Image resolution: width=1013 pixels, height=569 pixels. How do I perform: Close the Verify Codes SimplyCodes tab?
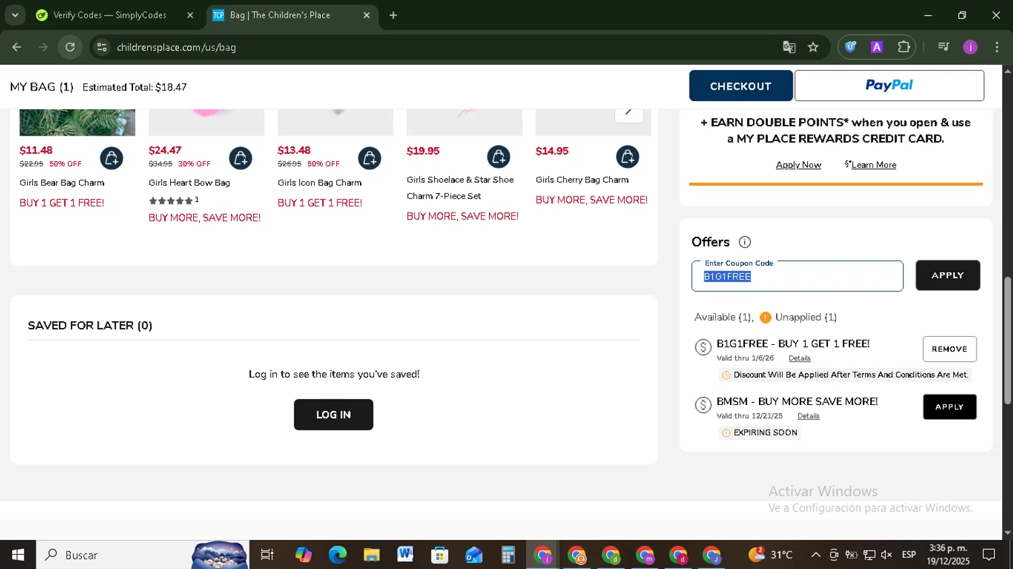[190, 15]
